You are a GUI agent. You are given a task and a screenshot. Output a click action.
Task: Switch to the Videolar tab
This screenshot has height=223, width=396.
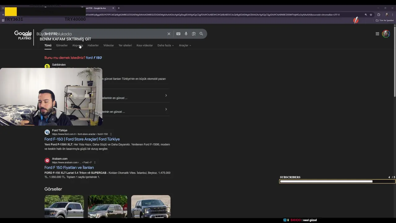point(109,45)
